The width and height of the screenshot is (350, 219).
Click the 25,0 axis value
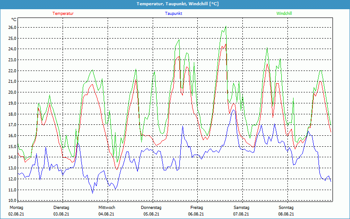point(12,38)
